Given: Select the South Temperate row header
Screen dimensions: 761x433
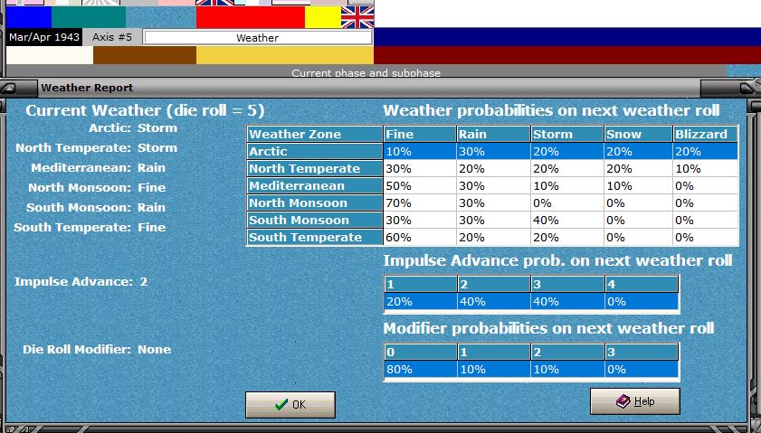Looking at the screenshot, I should tap(315, 237).
